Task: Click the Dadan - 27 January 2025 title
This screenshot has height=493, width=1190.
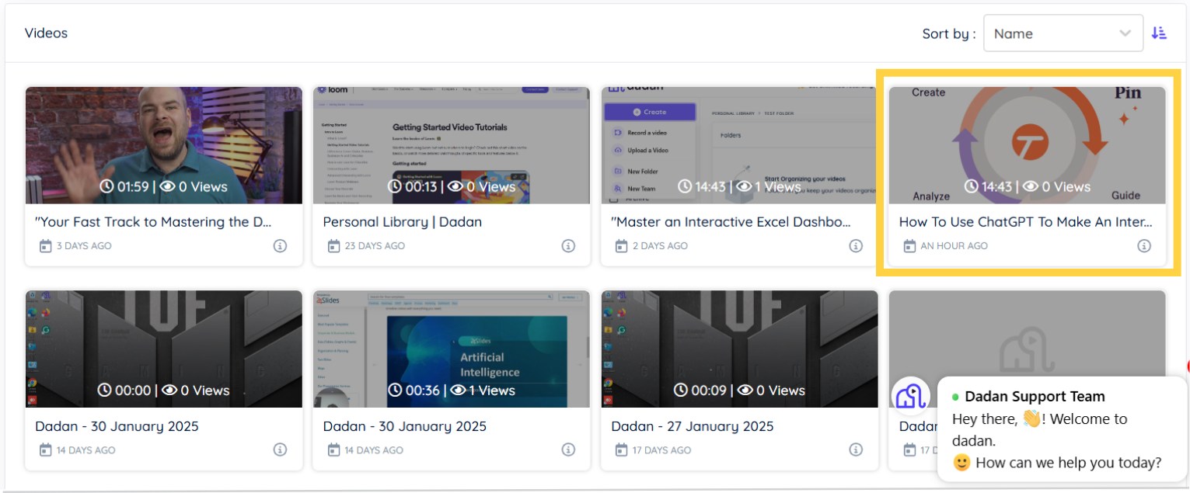Action: (x=693, y=426)
